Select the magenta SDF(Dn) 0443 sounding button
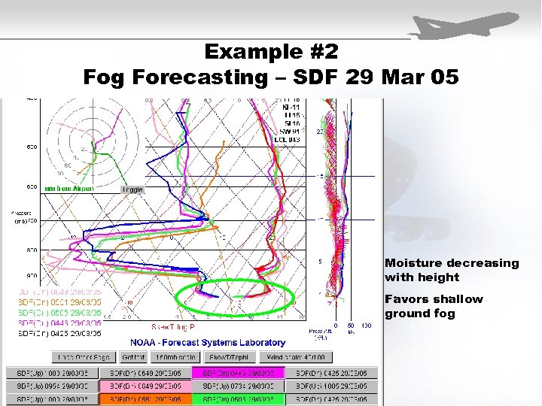This screenshot has height=406, width=542. pos(238,373)
